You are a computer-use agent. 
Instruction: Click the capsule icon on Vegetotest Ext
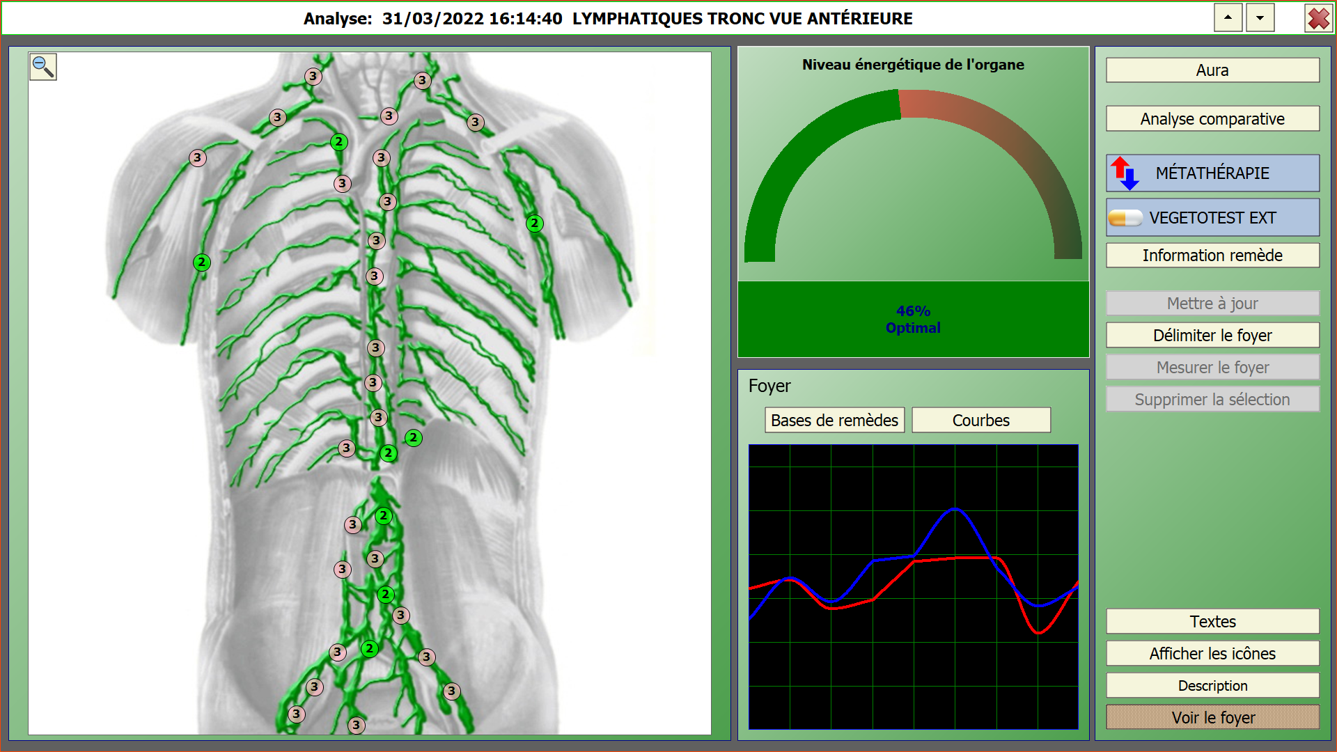pyautogui.click(x=1125, y=218)
